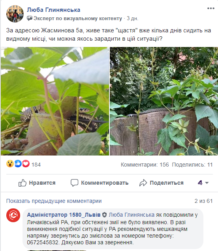The image size is (218, 251).
Task: Click the Люба Глинянська mention in comment
Action: pos(132,215)
